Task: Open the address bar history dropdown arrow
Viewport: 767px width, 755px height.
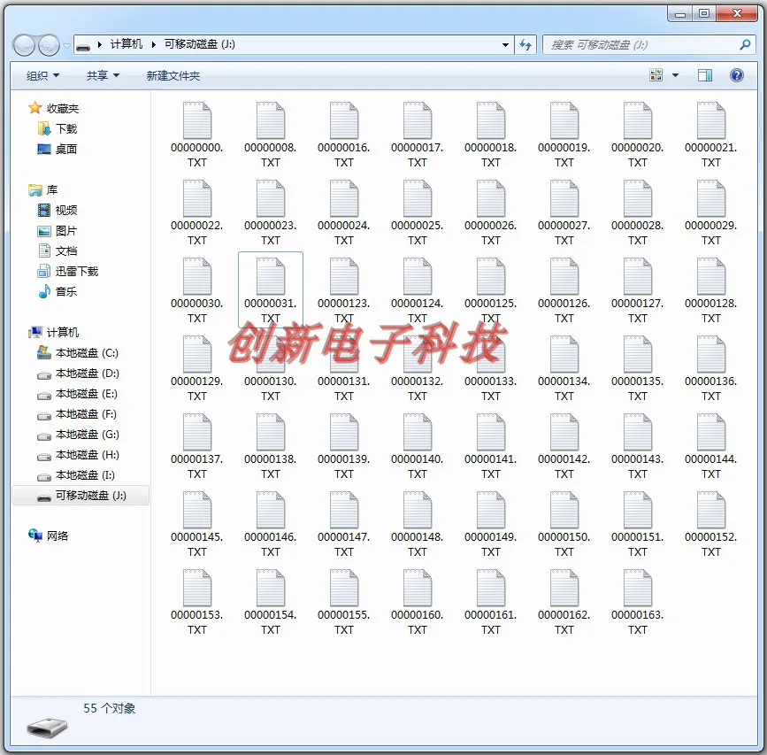Action: pyautogui.click(x=505, y=45)
